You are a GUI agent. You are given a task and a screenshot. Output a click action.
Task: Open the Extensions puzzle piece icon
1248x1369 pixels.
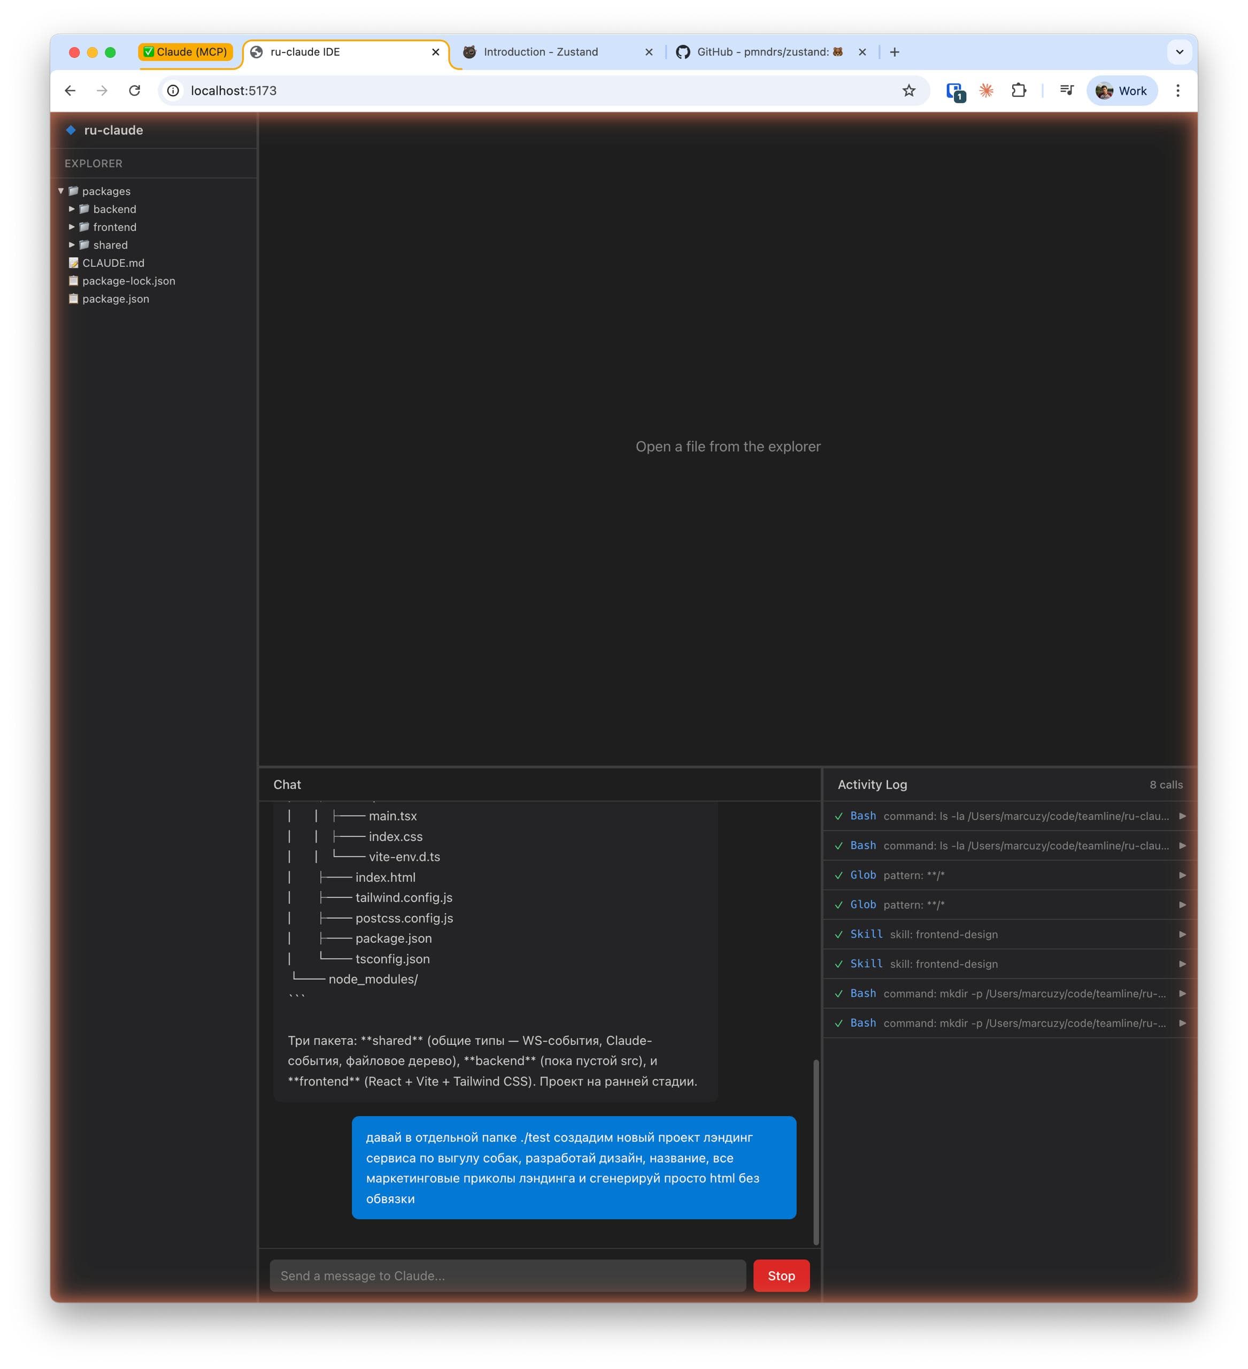1019,90
